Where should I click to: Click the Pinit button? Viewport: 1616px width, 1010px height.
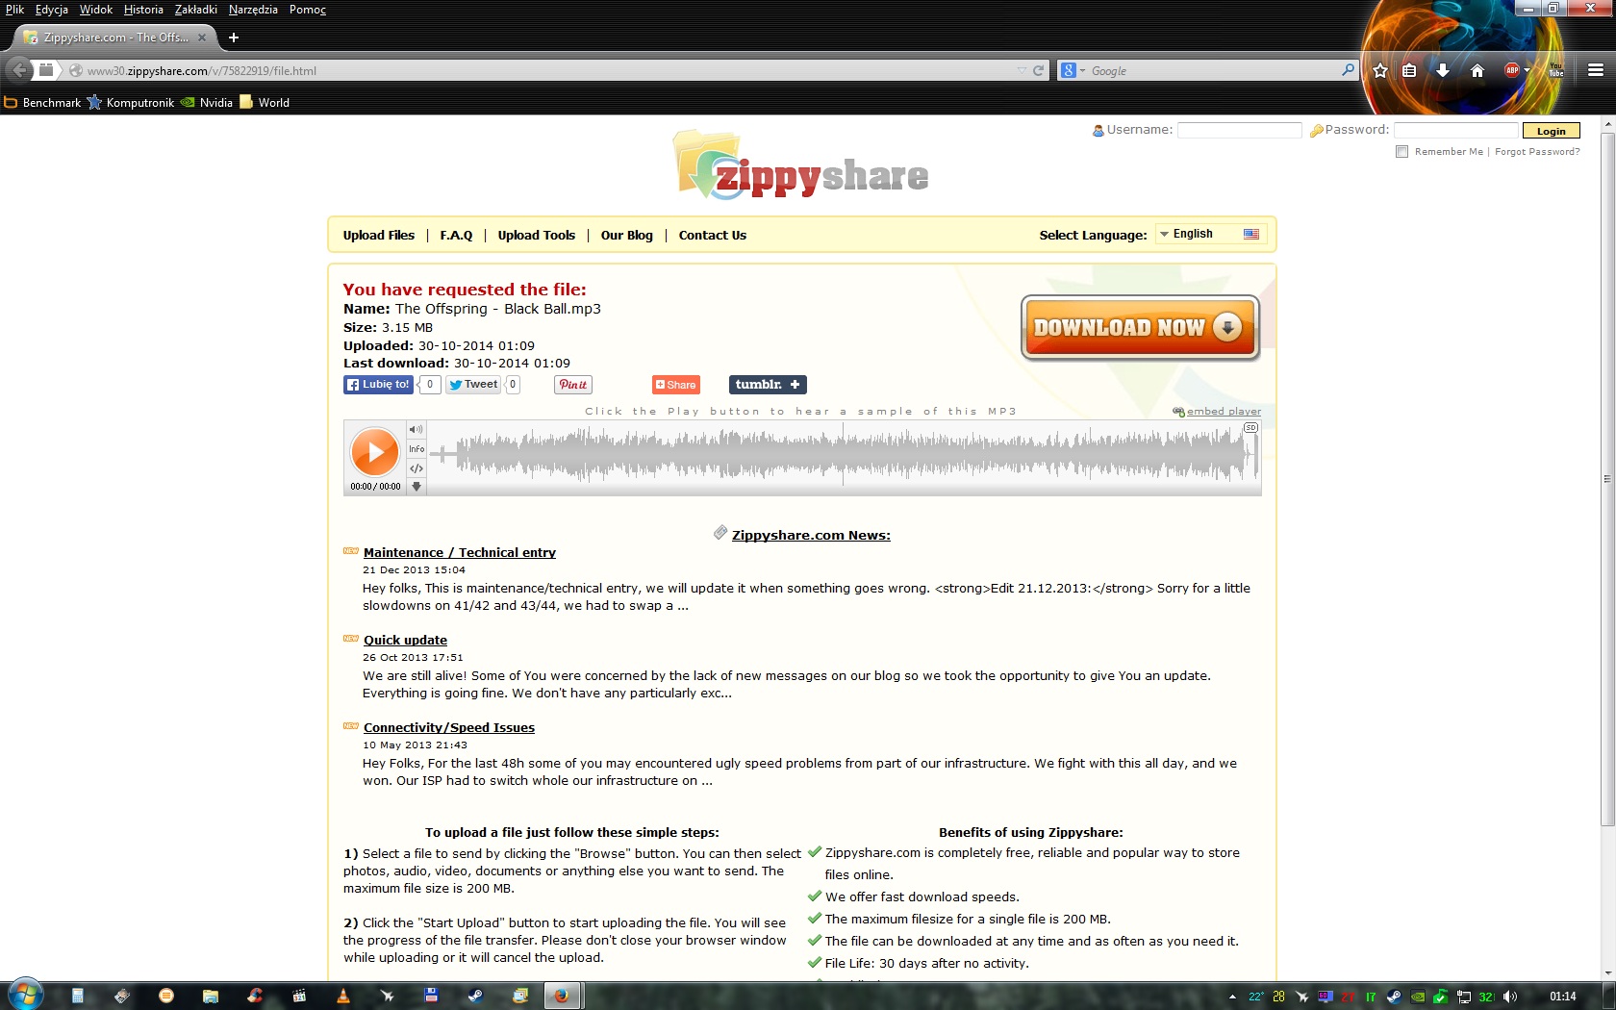click(x=573, y=385)
